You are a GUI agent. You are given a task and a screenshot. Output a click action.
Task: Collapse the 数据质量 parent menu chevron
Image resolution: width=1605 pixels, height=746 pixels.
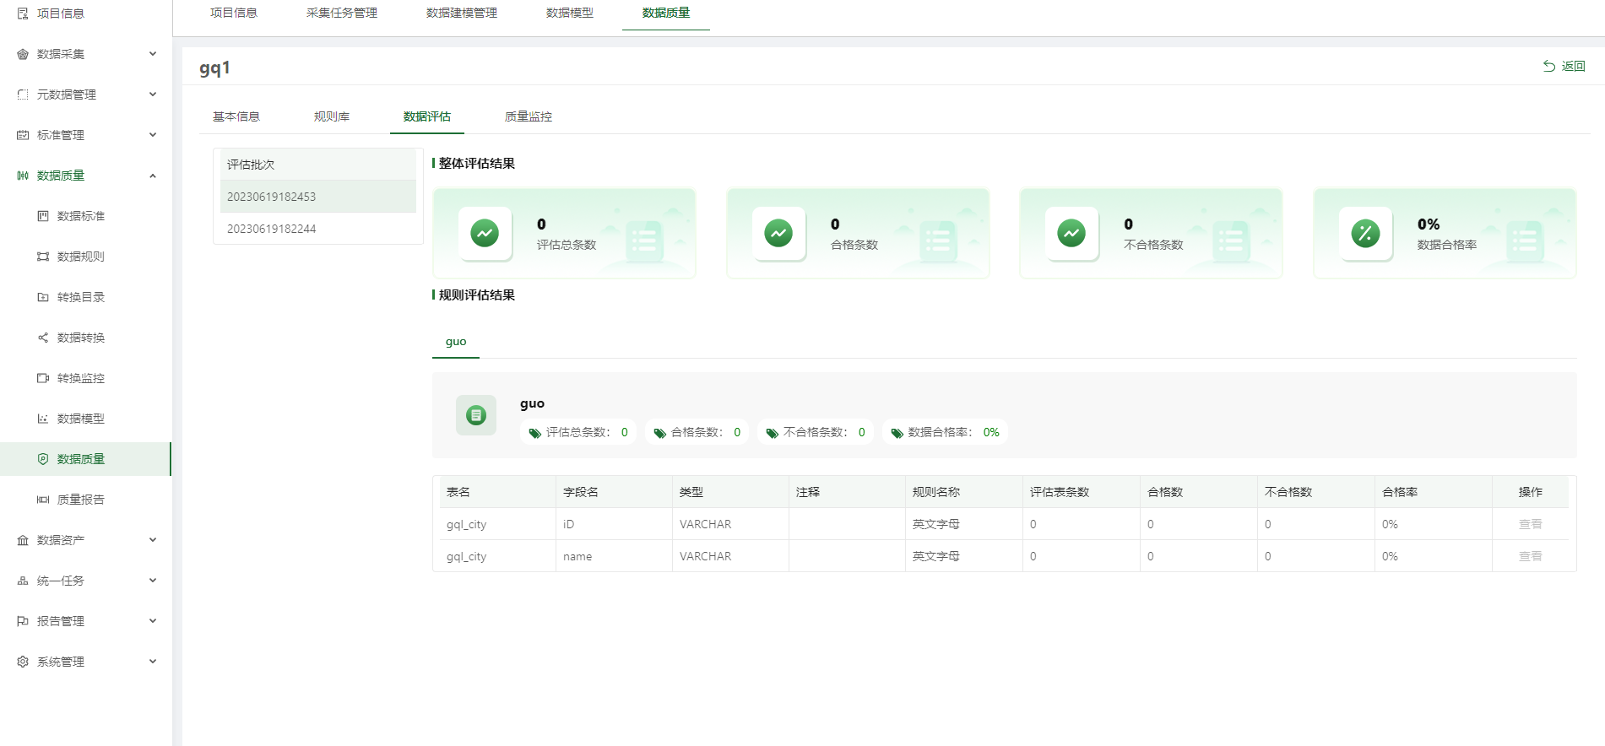click(x=153, y=176)
